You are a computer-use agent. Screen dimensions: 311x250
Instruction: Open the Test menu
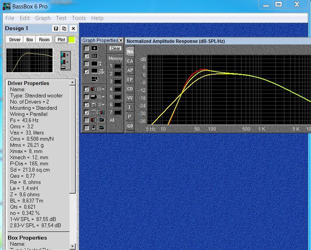(x=61, y=18)
